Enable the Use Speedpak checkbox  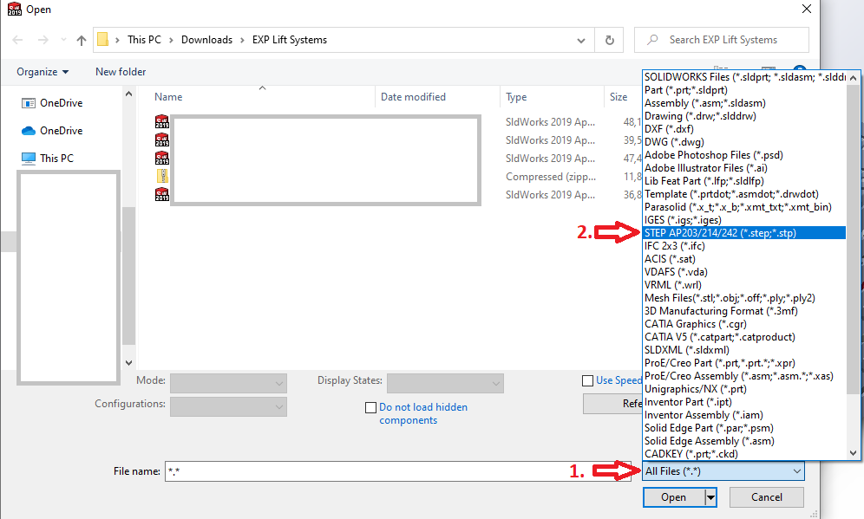[588, 380]
